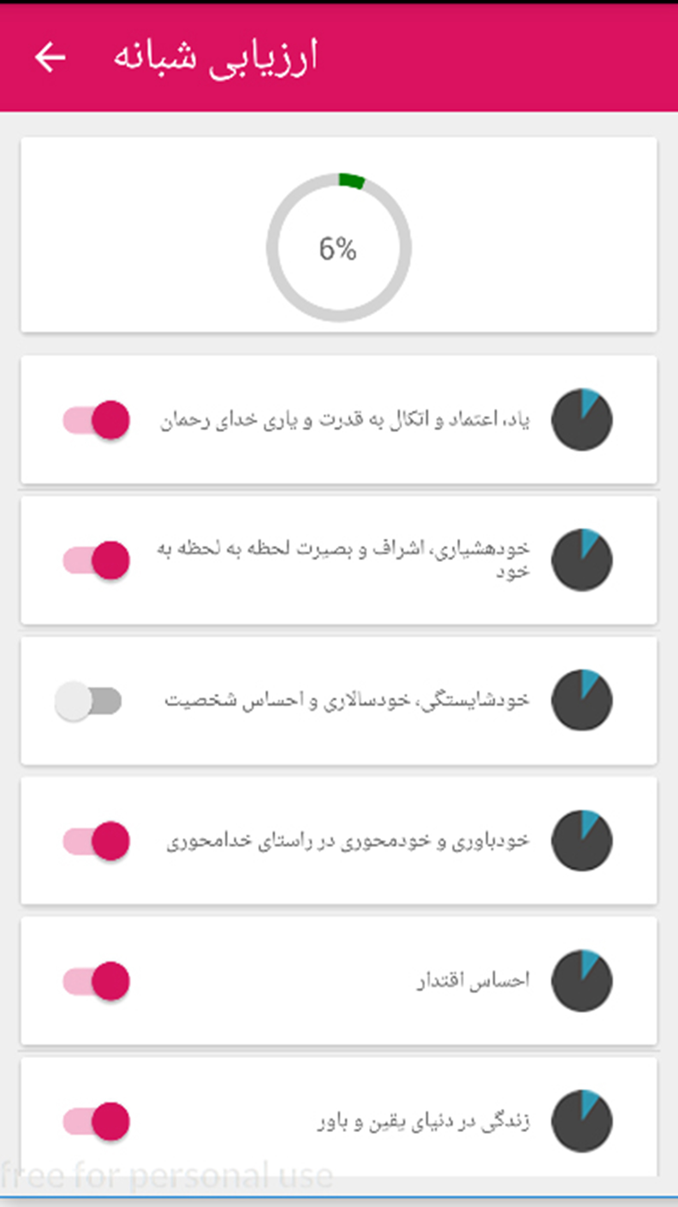This screenshot has height=1207, width=678.
Task: Open the خودشایستگی، خودسالاری و احساس شخصیت item
Action: pyautogui.click(x=339, y=701)
